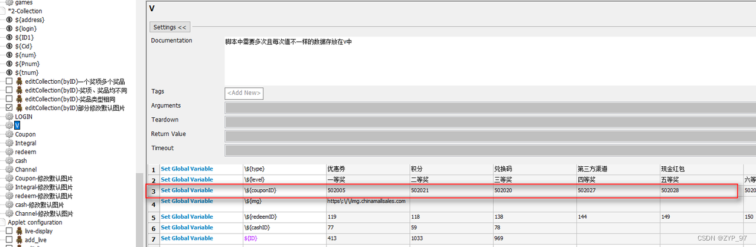Screen dimensions: 756x247
Task: Select row header number 3
Action: point(154,191)
